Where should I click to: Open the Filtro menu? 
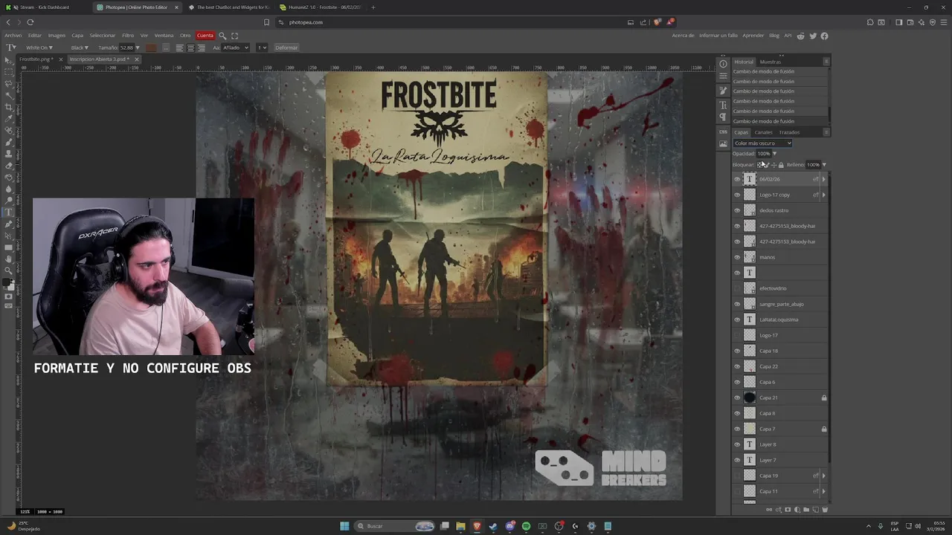[x=128, y=35]
